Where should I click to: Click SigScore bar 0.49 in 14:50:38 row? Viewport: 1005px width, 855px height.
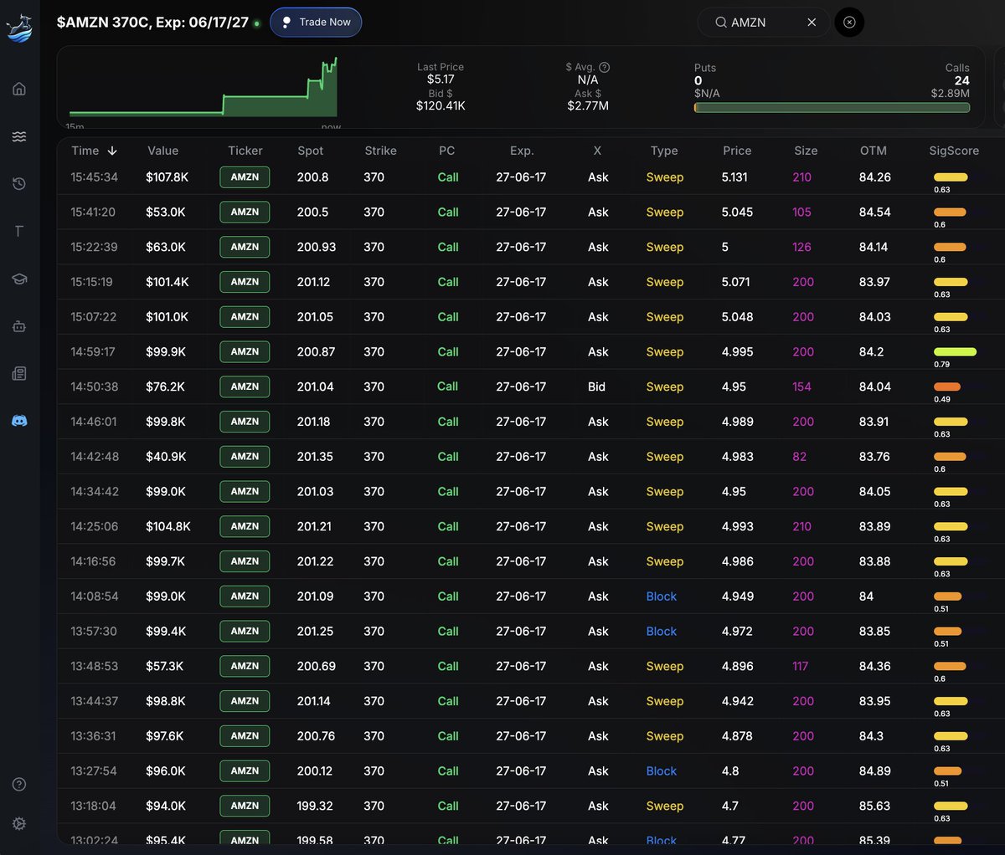(947, 387)
